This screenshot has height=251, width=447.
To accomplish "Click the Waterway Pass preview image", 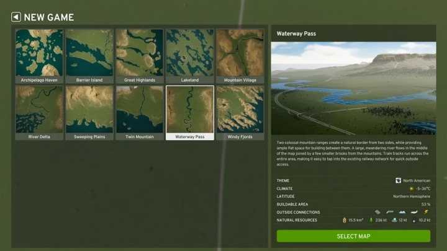I will (353, 88).
